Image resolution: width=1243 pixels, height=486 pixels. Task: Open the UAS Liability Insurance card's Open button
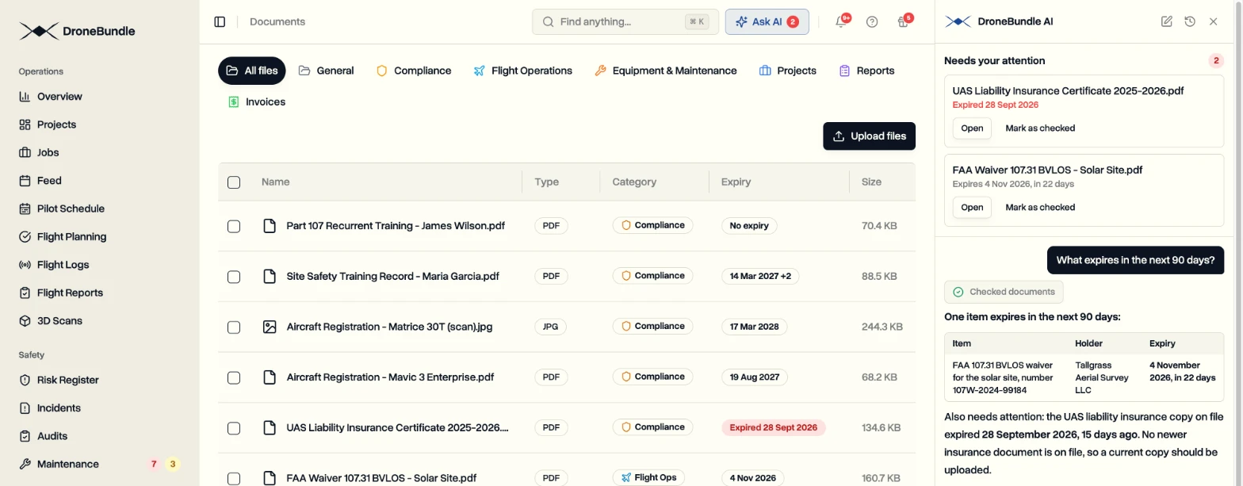click(972, 128)
